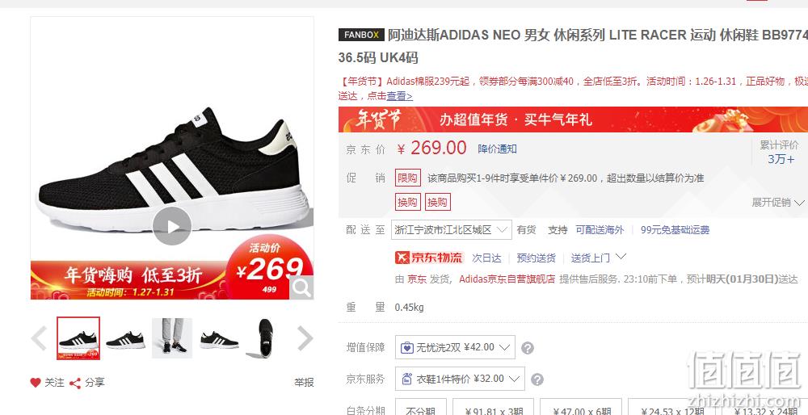Expand the 无忧洗2双 ¥42.00 dropdown
The height and width of the screenshot is (415, 808).
[x=455, y=347]
